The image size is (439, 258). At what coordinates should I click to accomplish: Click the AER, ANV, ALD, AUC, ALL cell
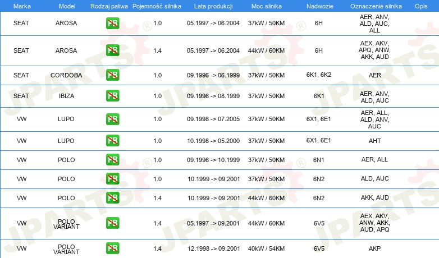coord(374,24)
